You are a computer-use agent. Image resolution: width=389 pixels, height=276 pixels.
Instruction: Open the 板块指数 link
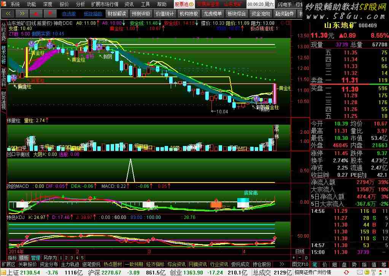[x=93, y=14]
